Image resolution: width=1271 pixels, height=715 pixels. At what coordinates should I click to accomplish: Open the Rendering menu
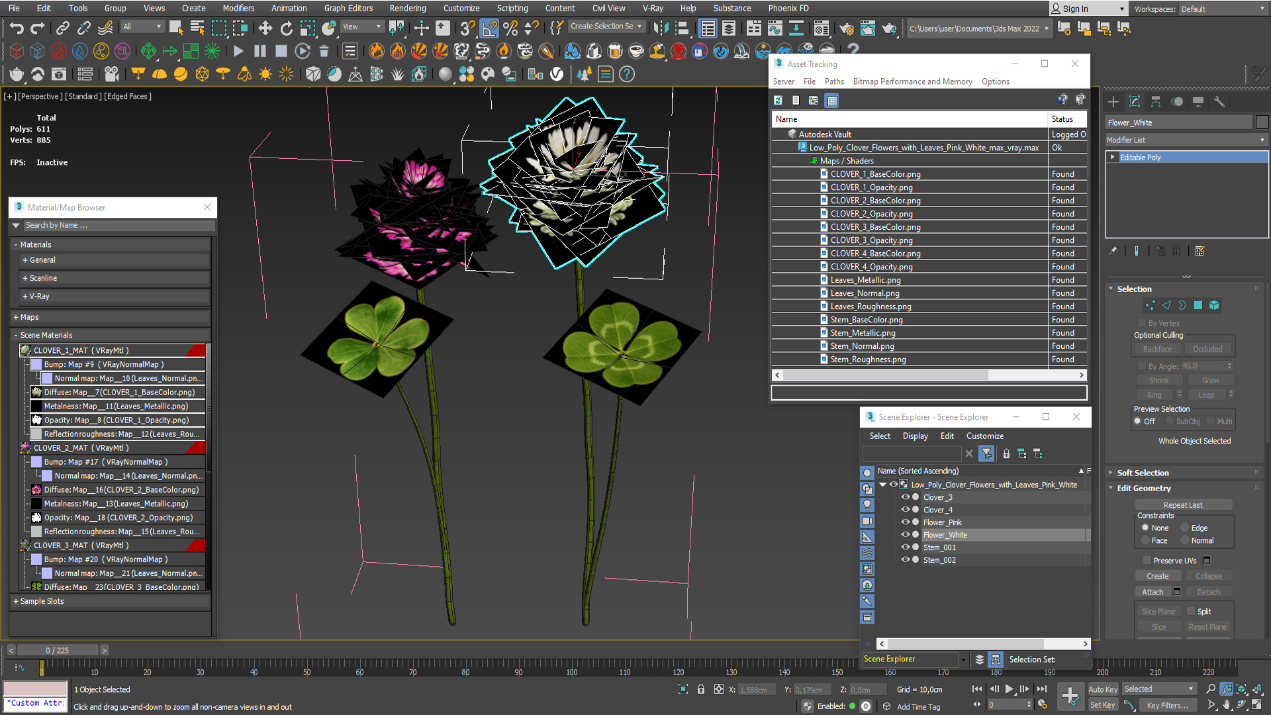[408, 8]
